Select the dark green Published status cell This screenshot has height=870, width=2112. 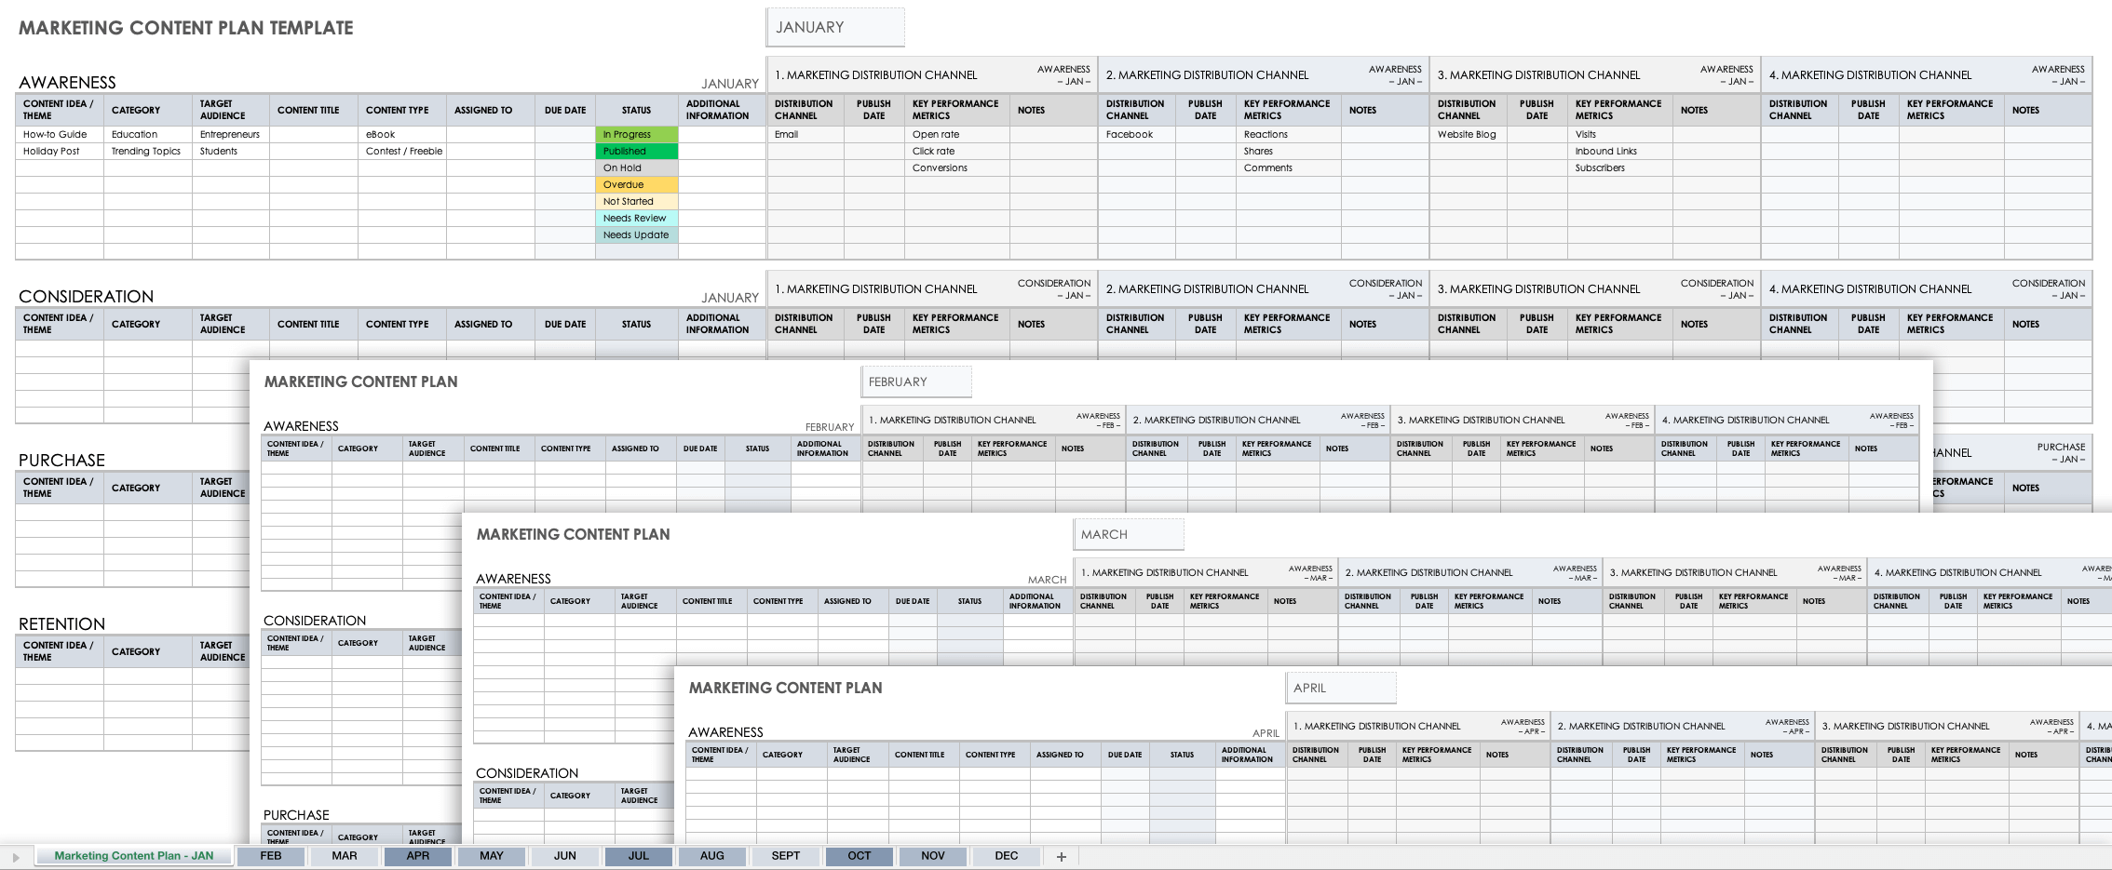(x=637, y=152)
